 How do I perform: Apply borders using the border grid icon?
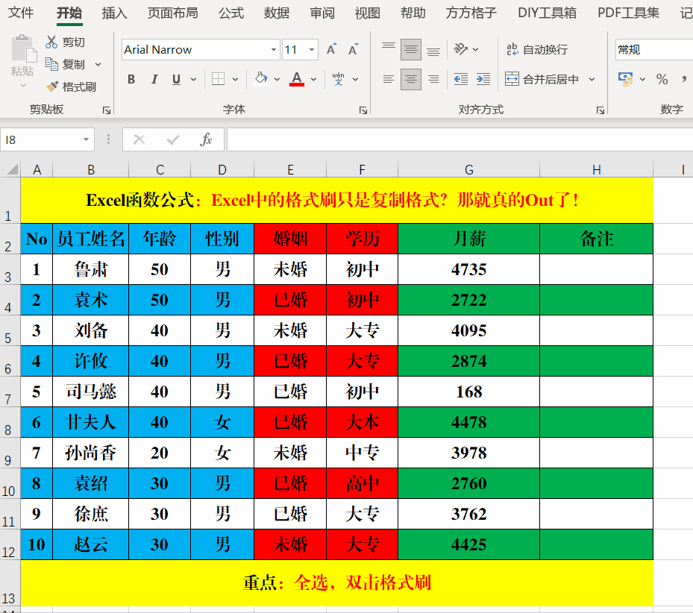tap(218, 79)
